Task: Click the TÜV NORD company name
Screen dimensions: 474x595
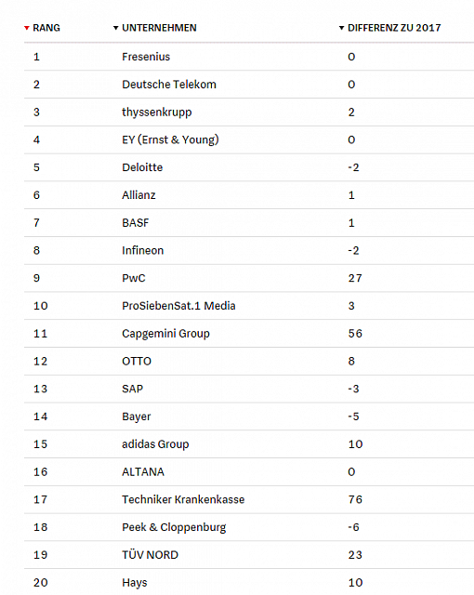Action: click(151, 555)
